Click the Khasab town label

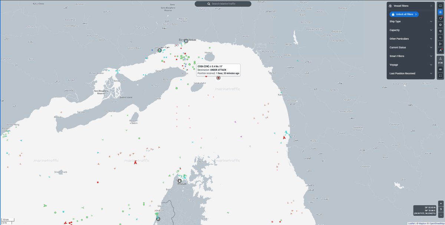pyautogui.click(x=182, y=184)
